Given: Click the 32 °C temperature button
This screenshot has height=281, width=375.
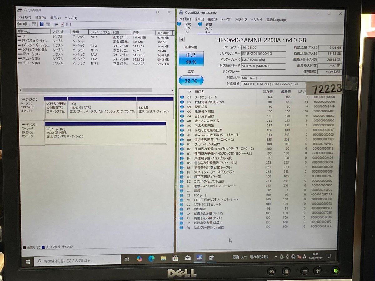Looking at the screenshot, I should 191,81.
